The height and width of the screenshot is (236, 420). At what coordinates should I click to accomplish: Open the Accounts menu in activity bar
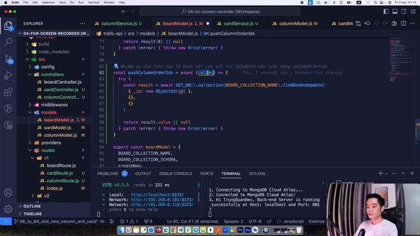click(9, 193)
